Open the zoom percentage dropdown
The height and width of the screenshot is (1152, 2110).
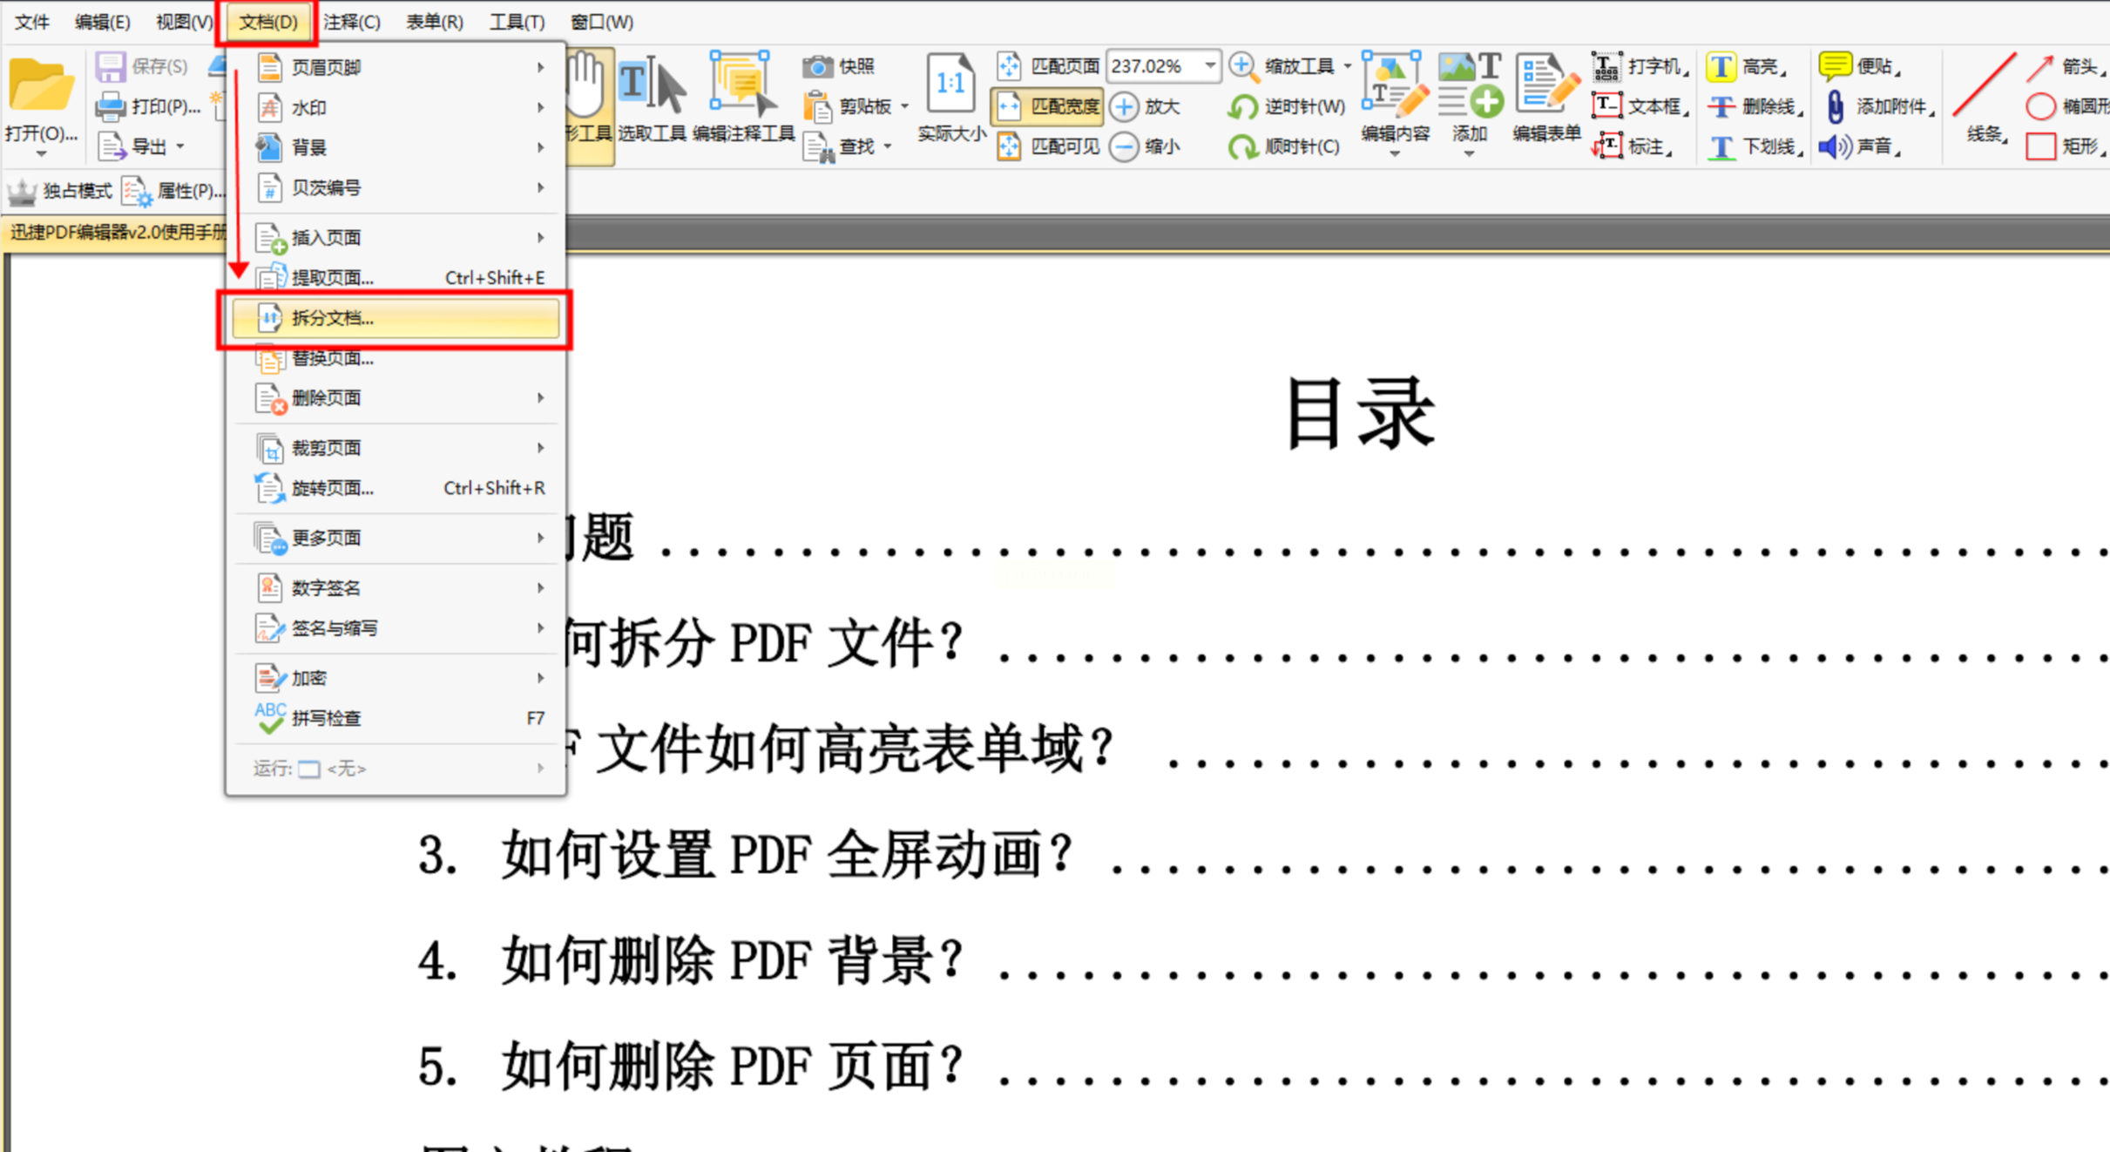click(1209, 66)
